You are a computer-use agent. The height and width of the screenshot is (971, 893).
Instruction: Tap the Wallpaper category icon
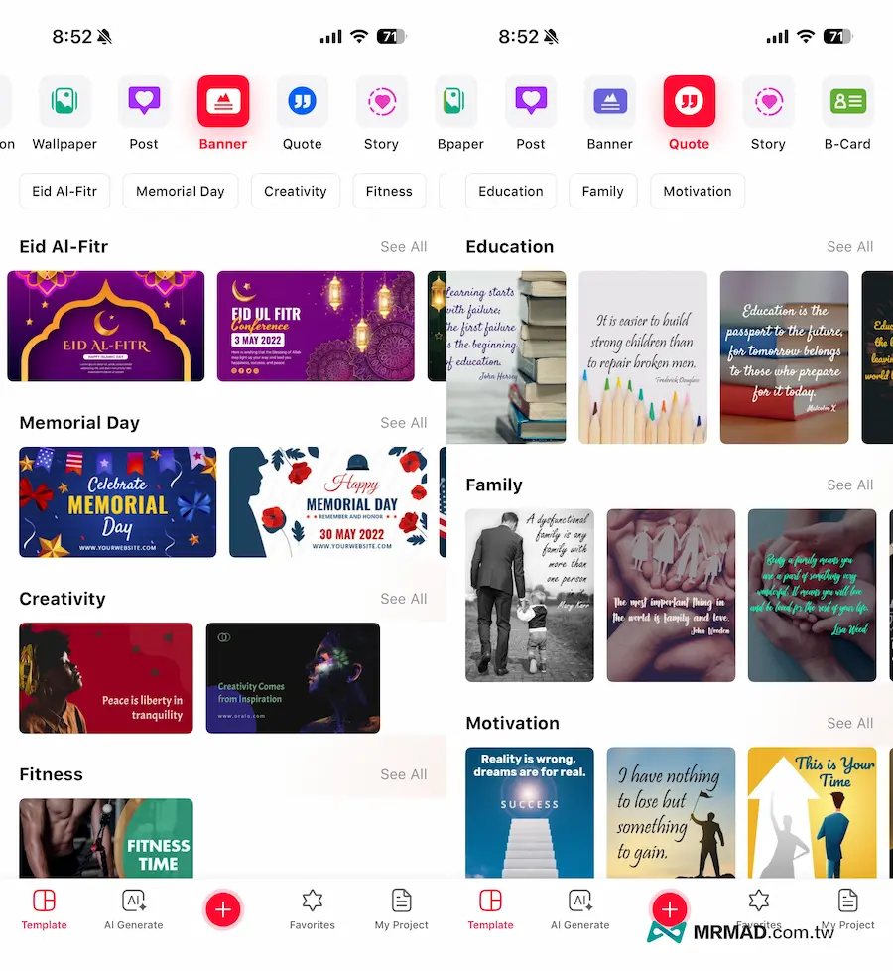pos(64,102)
